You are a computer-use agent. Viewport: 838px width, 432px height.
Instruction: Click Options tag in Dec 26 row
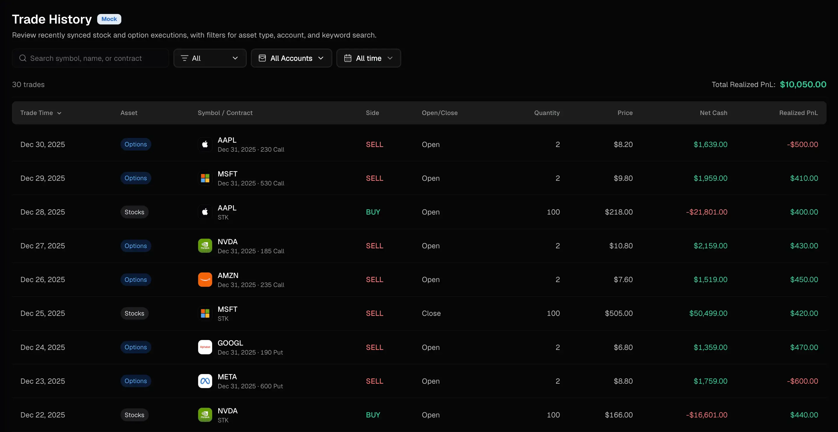point(136,280)
